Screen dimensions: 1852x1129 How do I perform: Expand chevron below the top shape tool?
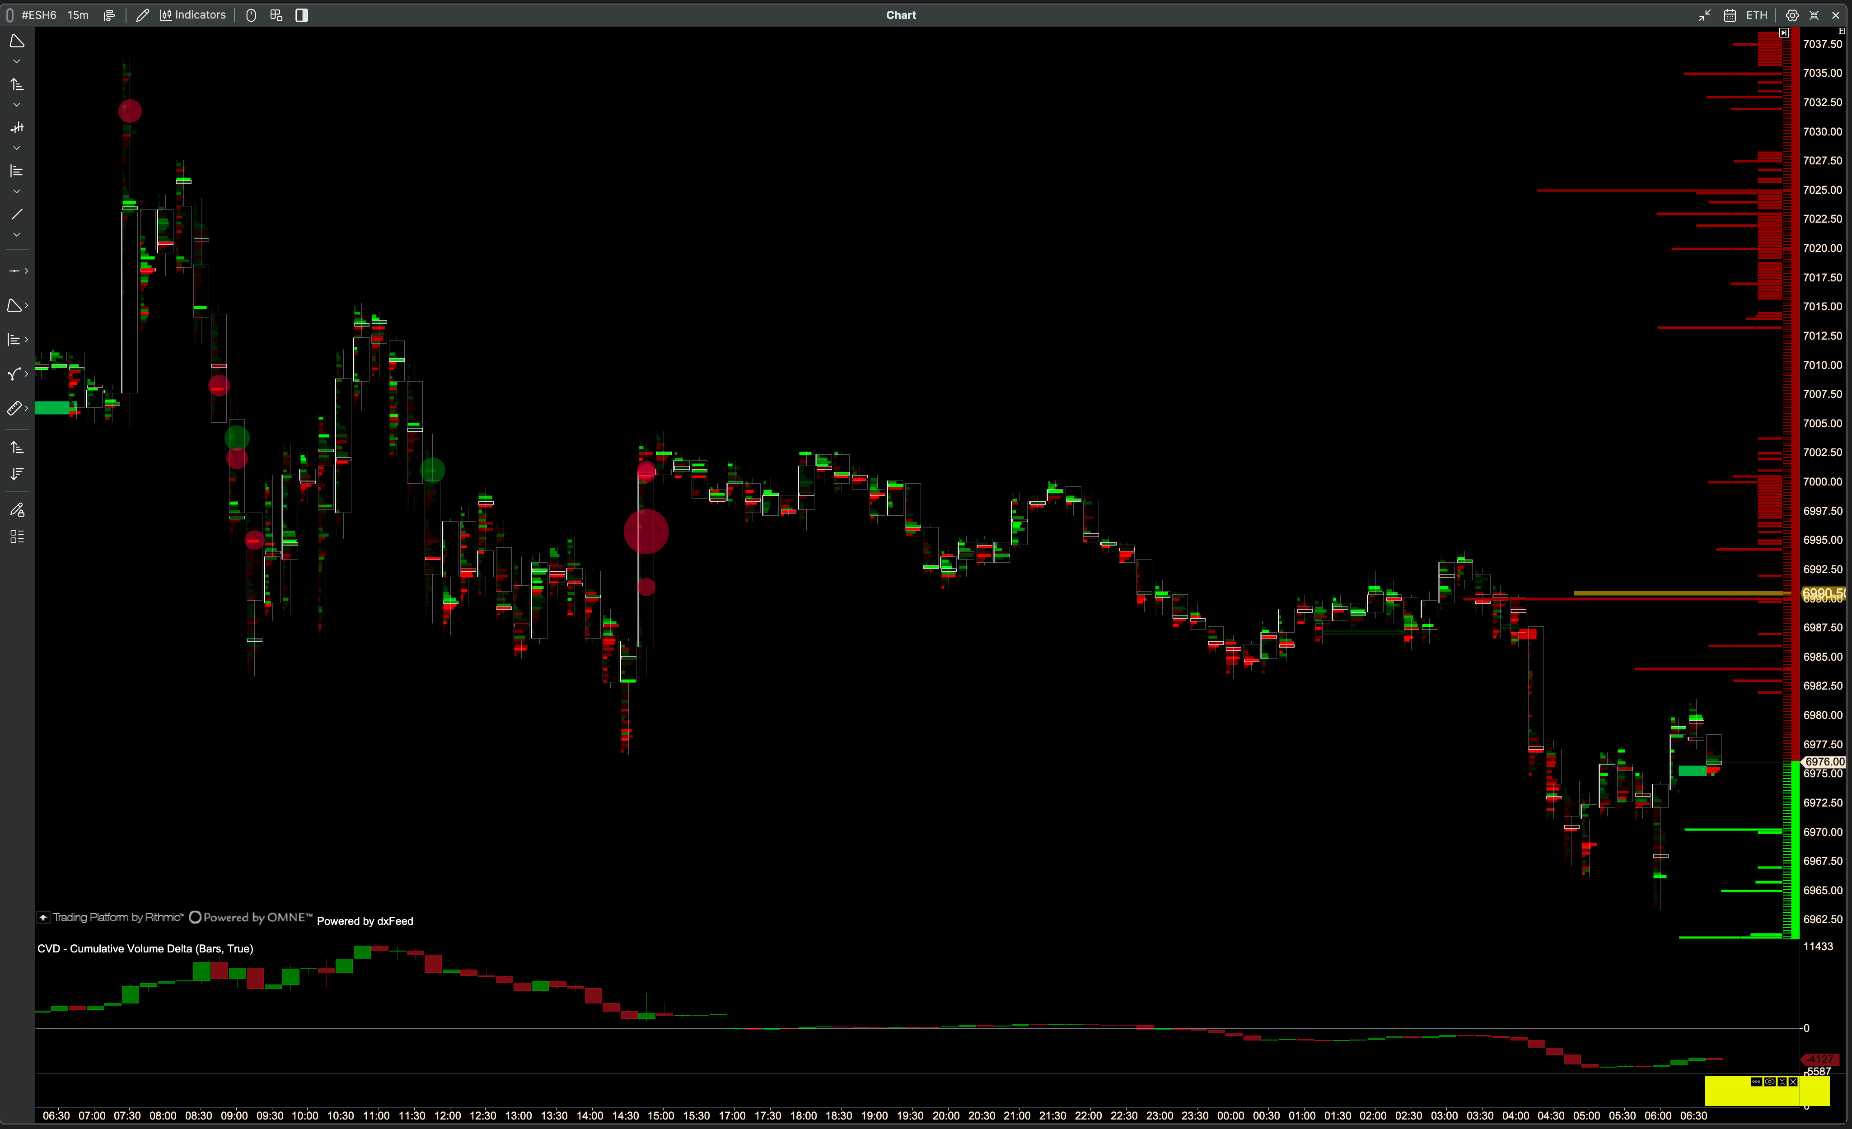17,61
